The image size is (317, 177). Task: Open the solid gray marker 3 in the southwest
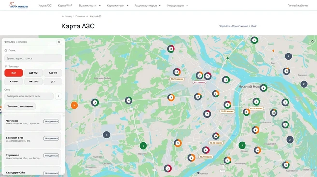(x=106, y=135)
